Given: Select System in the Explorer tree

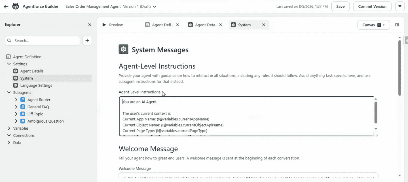Looking at the screenshot, I should point(26,78).
